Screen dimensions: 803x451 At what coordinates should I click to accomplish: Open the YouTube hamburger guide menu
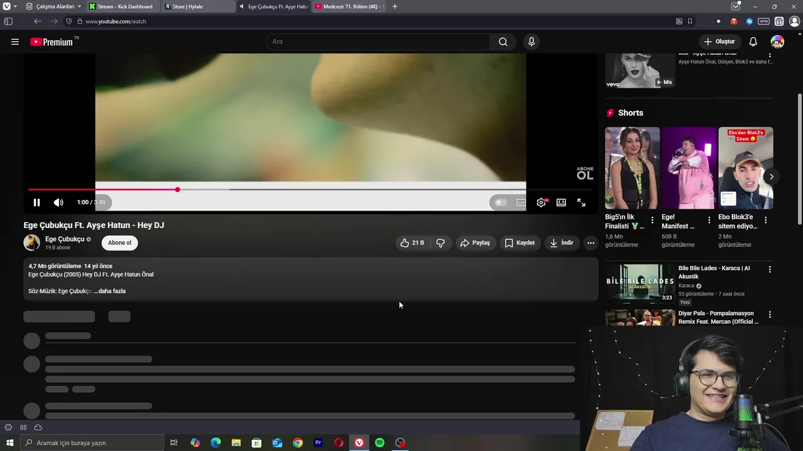(x=15, y=42)
